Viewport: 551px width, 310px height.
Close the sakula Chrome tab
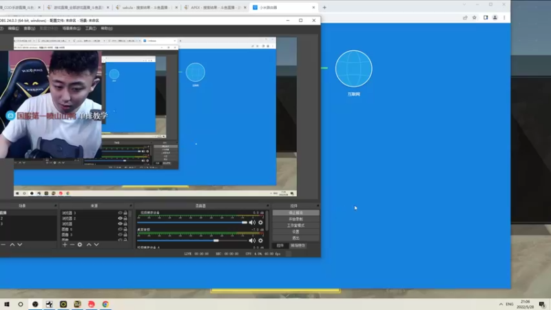coord(176,8)
